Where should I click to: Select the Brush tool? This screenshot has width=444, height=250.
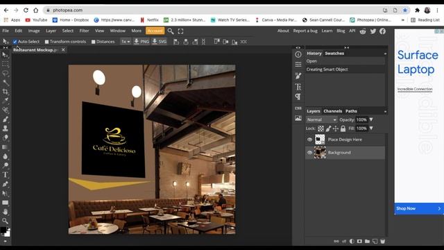tap(5, 119)
